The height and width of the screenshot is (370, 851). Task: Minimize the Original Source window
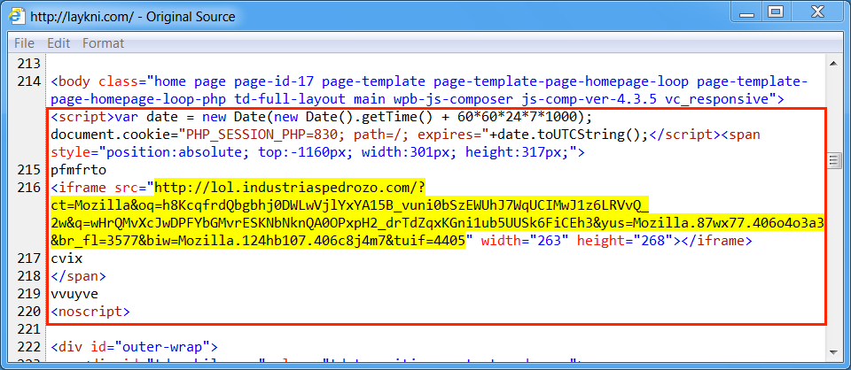[746, 13]
